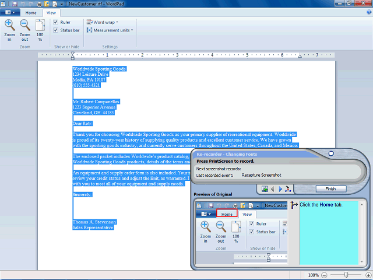The image size is (373, 280).
Task: Click the 100 % zoom button on the main ribbon
Action: pos(40,30)
